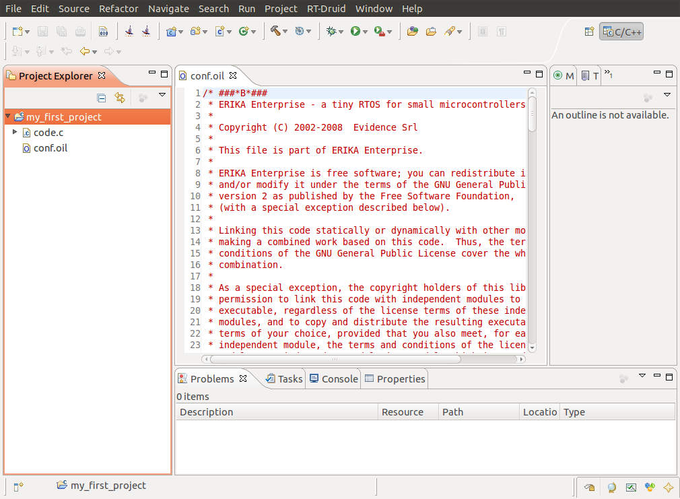The width and height of the screenshot is (680, 499).
Task: Click the editor horizontal scrollbar thumb
Action: coord(335,360)
